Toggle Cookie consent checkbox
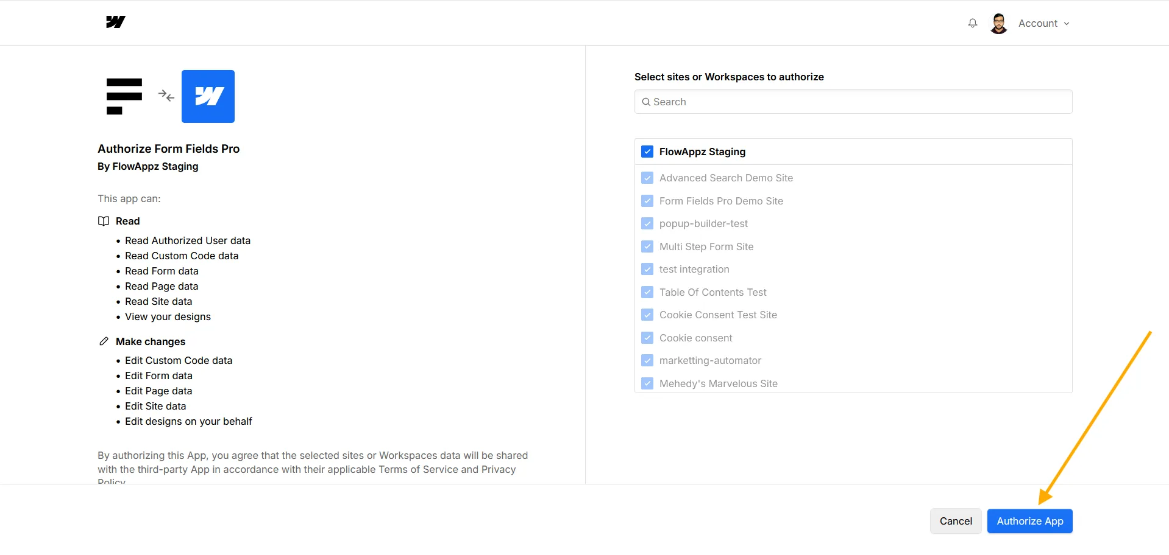Viewport: 1169px width, 555px height. click(x=647, y=338)
